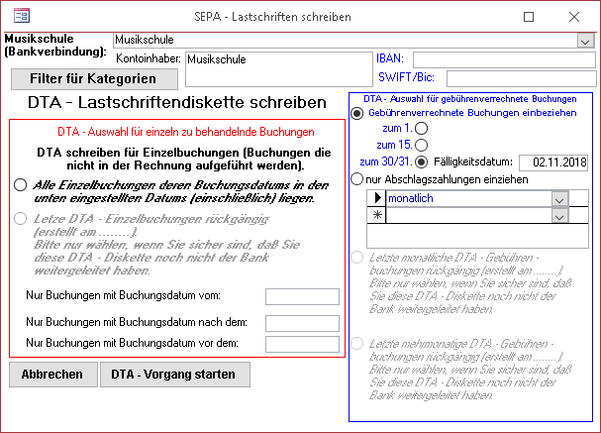Open the empty dropdown below monatlich

(x=559, y=216)
